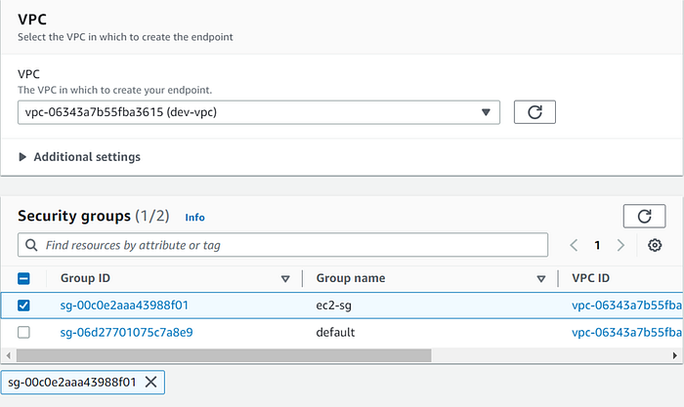The image size is (684, 407).
Task: Go to previous security groups page
Action: point(574,245)
